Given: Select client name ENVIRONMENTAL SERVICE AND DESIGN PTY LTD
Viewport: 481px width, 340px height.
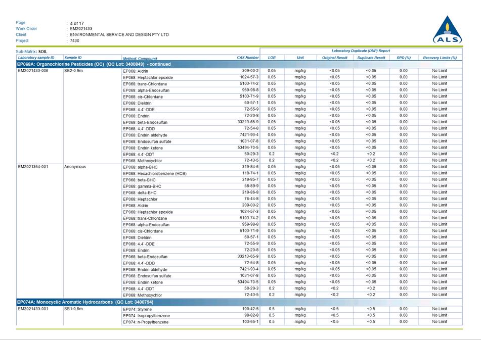Looking at the screenshot, I should [119, 35].
